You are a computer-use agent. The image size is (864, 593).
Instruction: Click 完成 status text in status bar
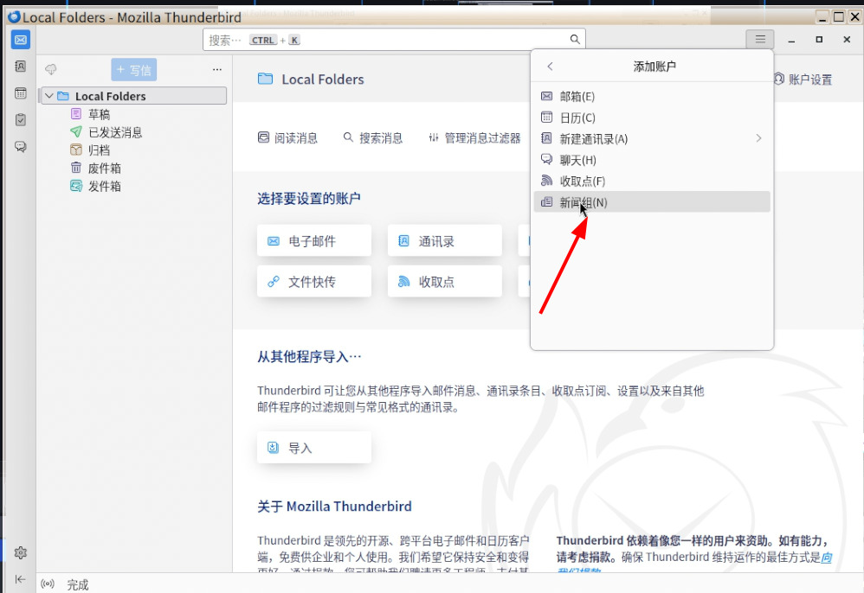pyautogui.click(x=78, y=584)
